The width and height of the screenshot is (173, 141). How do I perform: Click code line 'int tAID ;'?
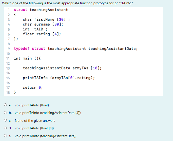pos(35,29)
